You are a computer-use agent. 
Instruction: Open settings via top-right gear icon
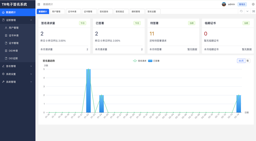[x=253, y=4]
